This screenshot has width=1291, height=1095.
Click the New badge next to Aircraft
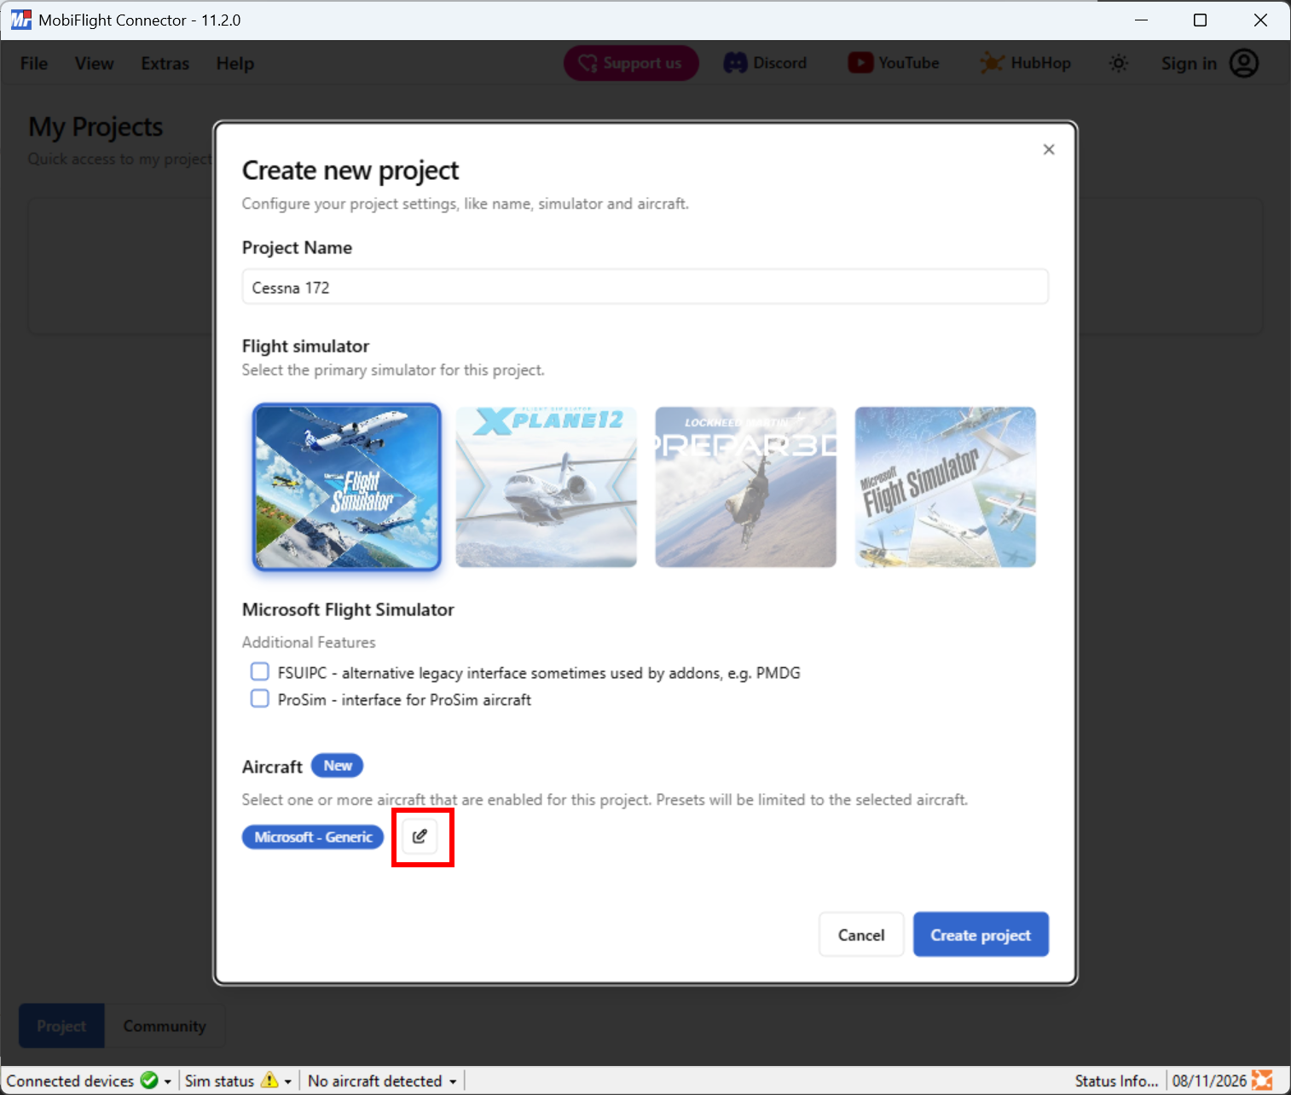pyautogui.click(x=338, y=766)
